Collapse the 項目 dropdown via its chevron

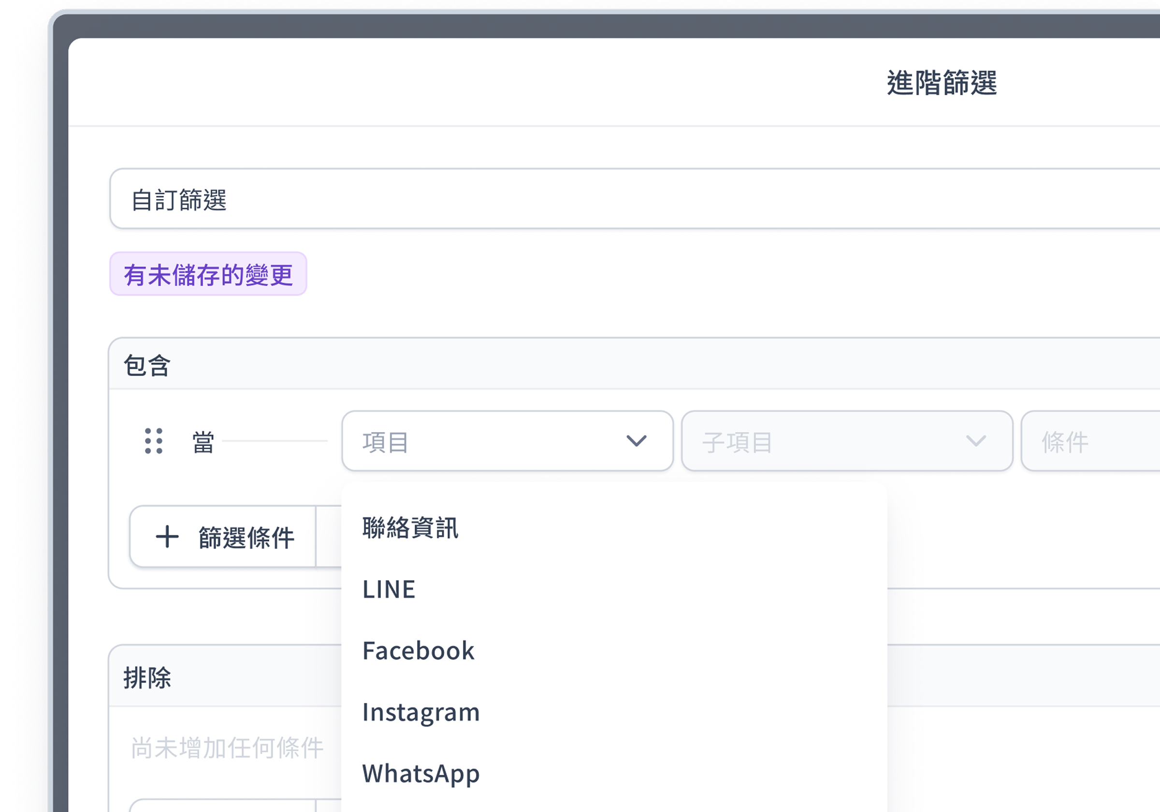[x=636, y=441]
